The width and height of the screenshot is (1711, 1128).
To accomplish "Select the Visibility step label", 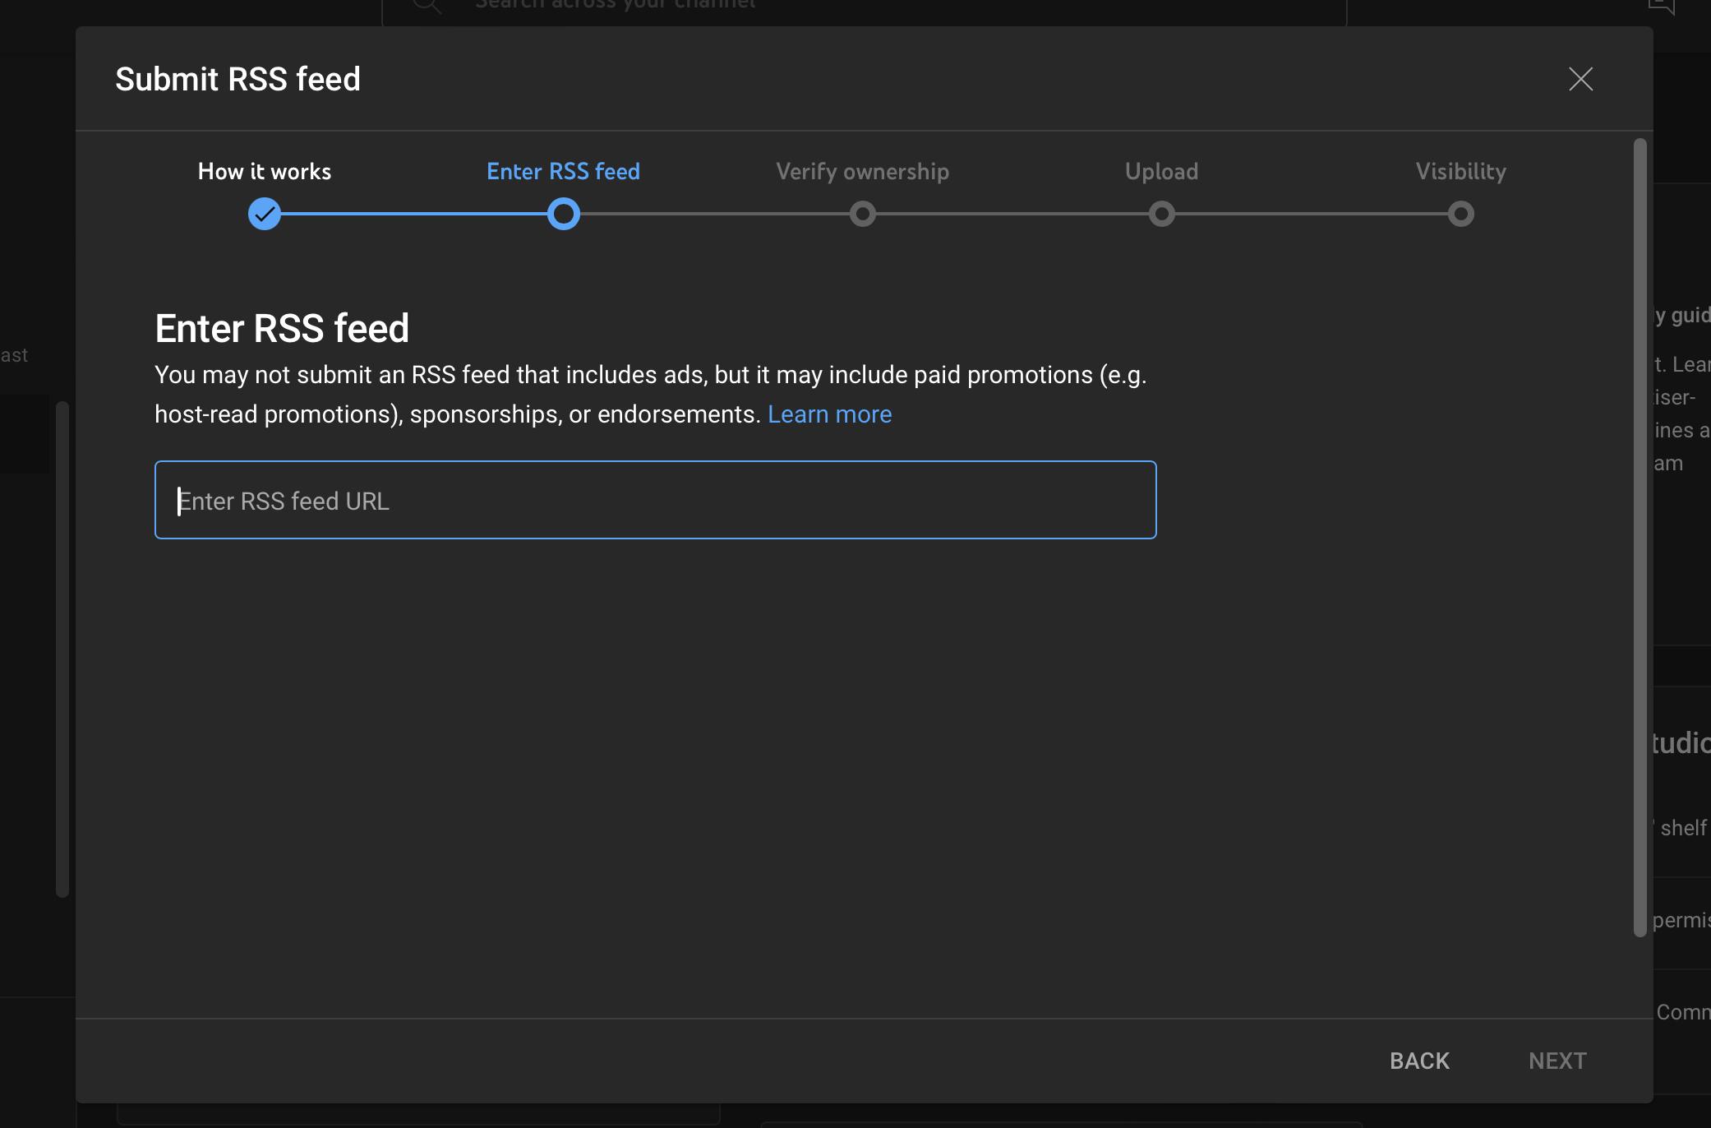I will [x=1460, y=171].
